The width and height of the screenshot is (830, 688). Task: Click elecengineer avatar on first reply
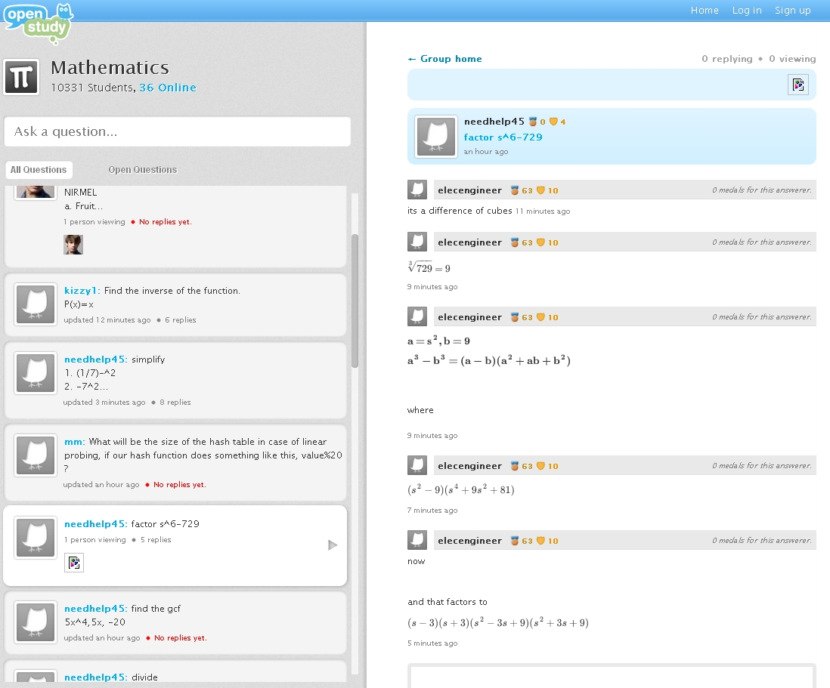click(417, 190)
